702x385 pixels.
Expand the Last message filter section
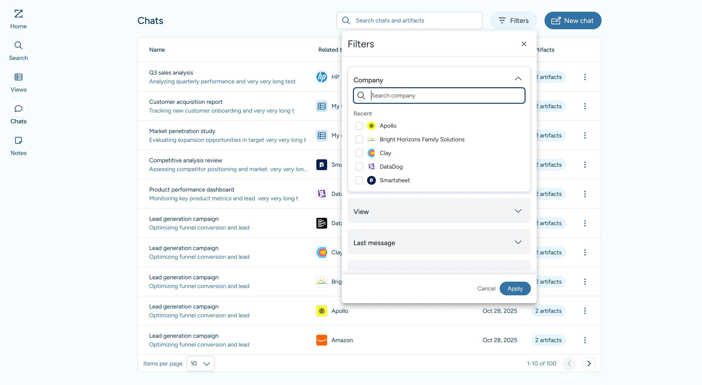[x=439, y=242]
